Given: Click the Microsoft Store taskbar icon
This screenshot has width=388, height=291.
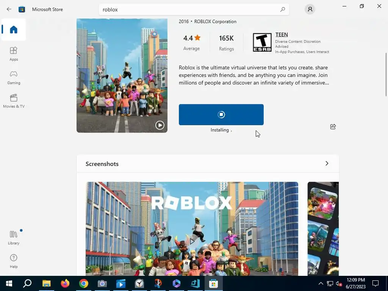Looking at the screenshot, I should (x=213, y=283).
